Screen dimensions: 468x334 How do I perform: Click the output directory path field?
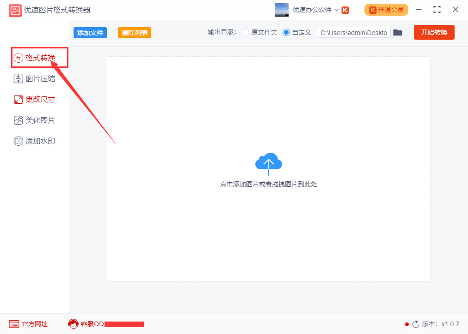[x=354, y=32]
